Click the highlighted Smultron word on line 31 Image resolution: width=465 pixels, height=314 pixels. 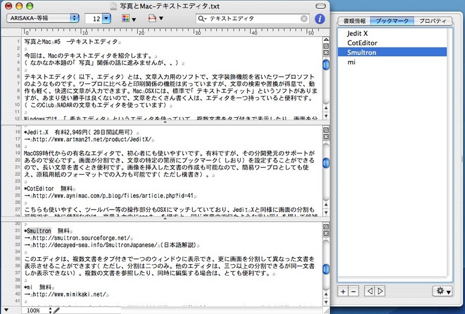coord(39,231)
